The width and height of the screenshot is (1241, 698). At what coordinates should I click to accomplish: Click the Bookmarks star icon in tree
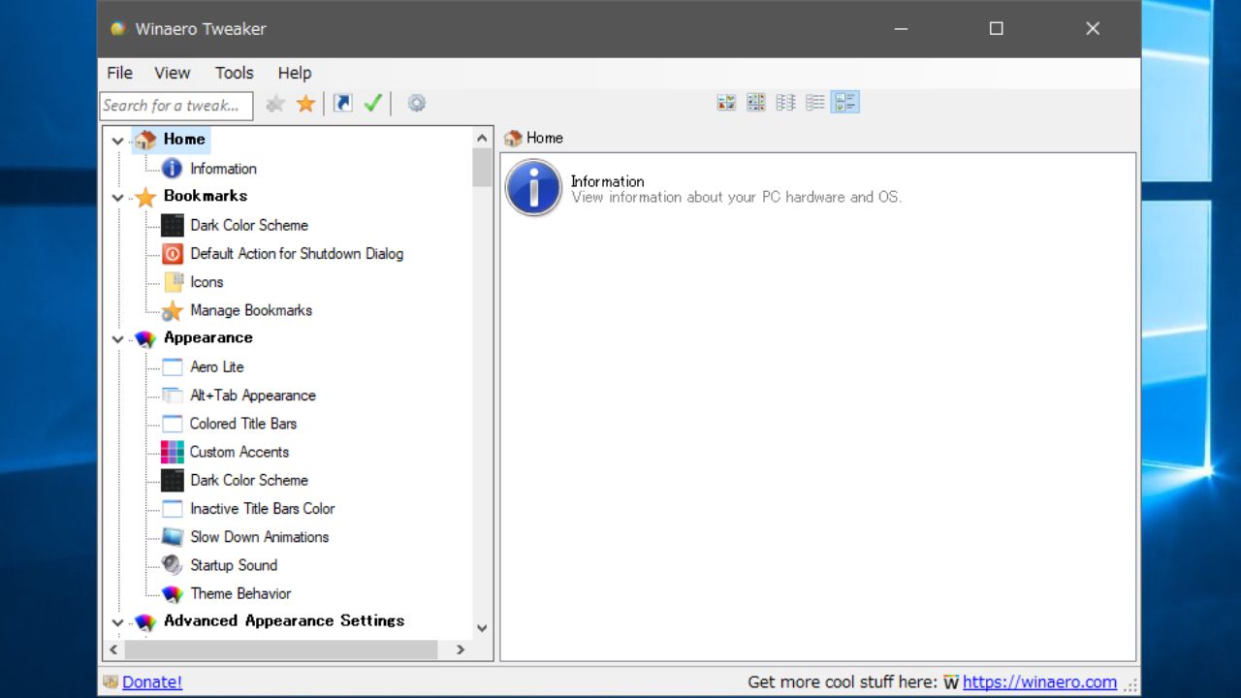[145, 197]
